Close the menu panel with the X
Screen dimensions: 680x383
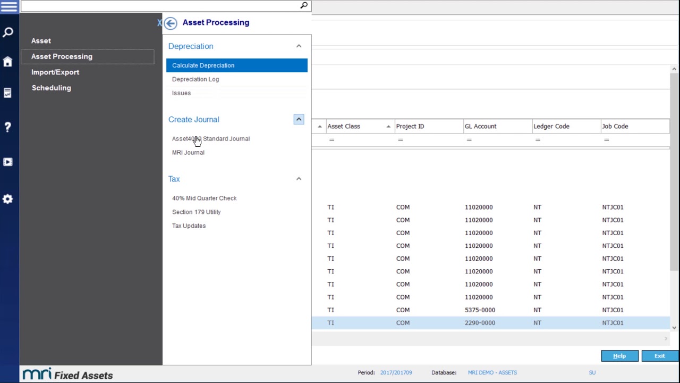coord(159,23)
